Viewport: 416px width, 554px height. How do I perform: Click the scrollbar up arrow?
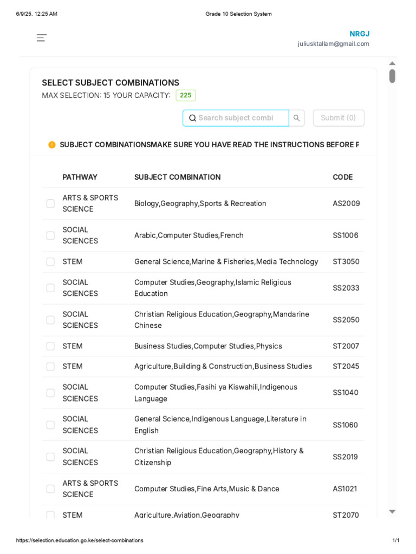pyautogui.click(x=392, y=63)
